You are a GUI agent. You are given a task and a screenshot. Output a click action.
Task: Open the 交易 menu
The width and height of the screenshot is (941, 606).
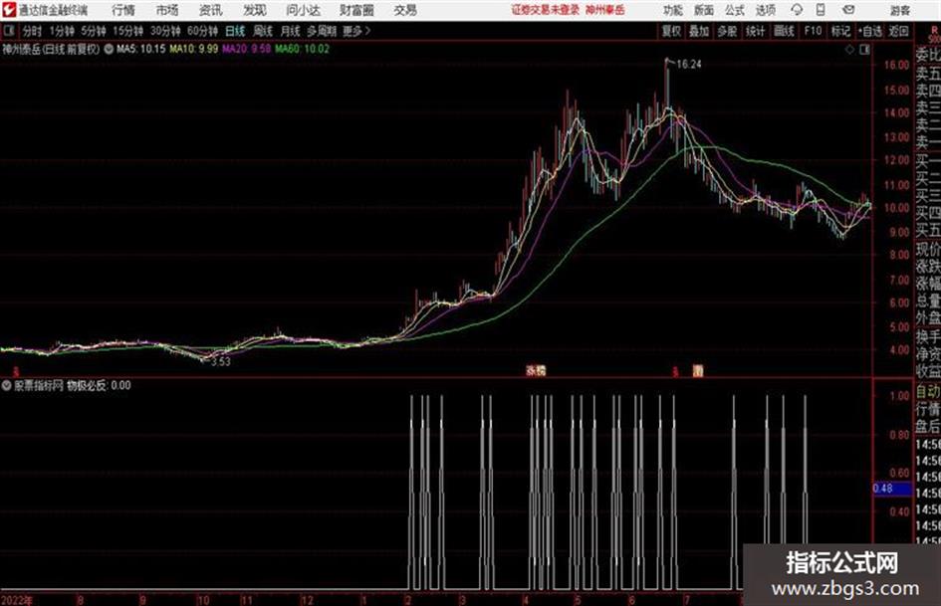pyautogui.click(x=405, y=10)
